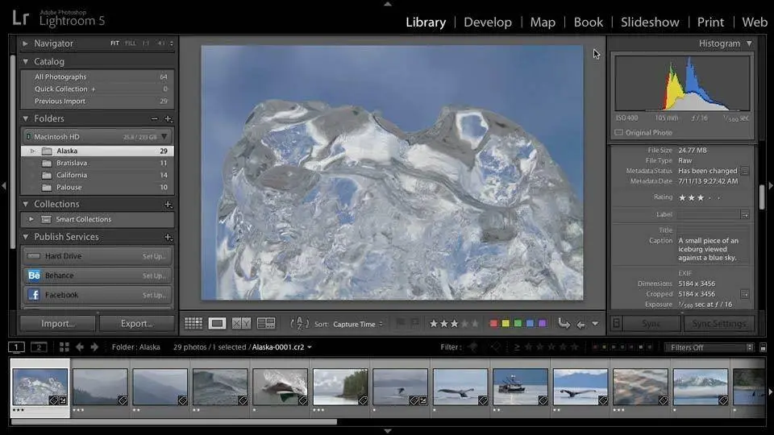
Task: Remove folder with minus icon
Action: tap(155, 119)
